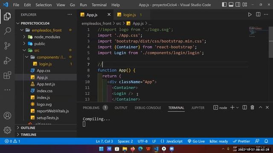273x153 pixels.
Task: Click the editor minimap
Action: tap(258, 32)
